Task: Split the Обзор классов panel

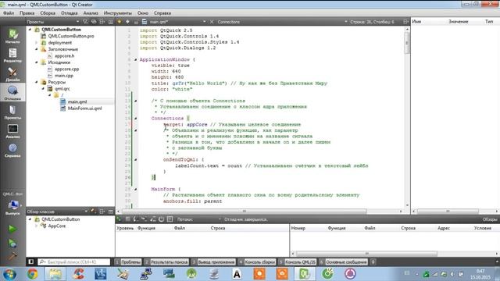Action: (x=102, y=212)
